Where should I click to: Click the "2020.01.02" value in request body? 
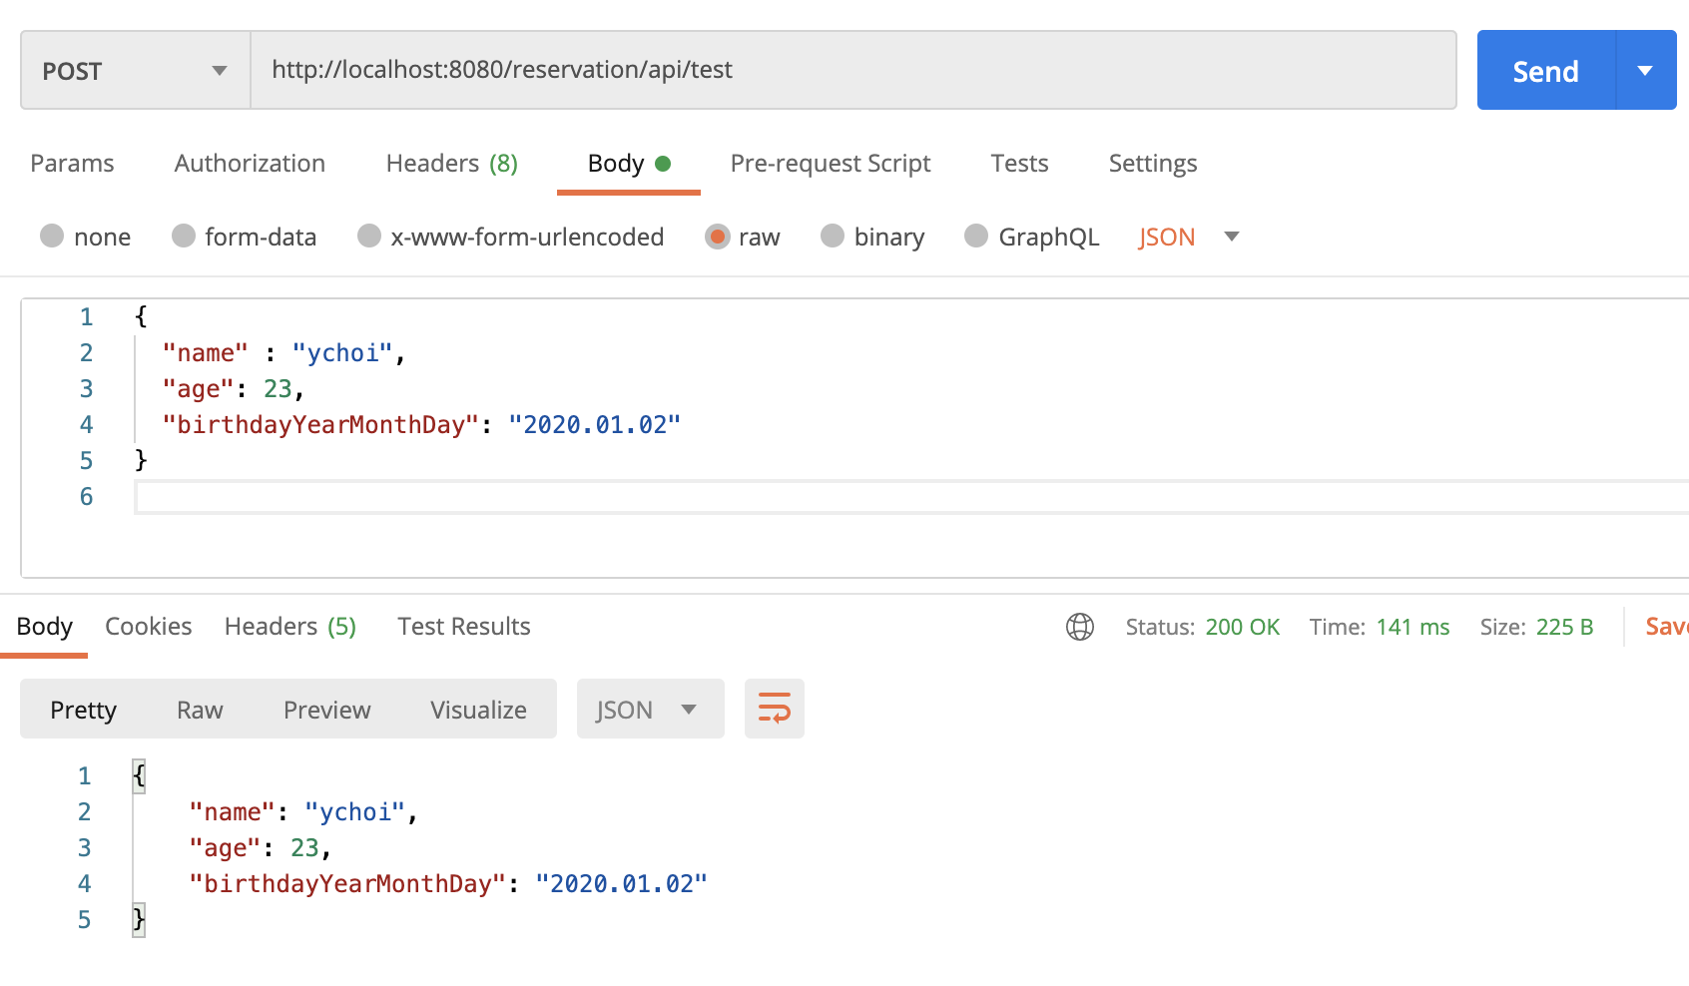click(594, 425)
